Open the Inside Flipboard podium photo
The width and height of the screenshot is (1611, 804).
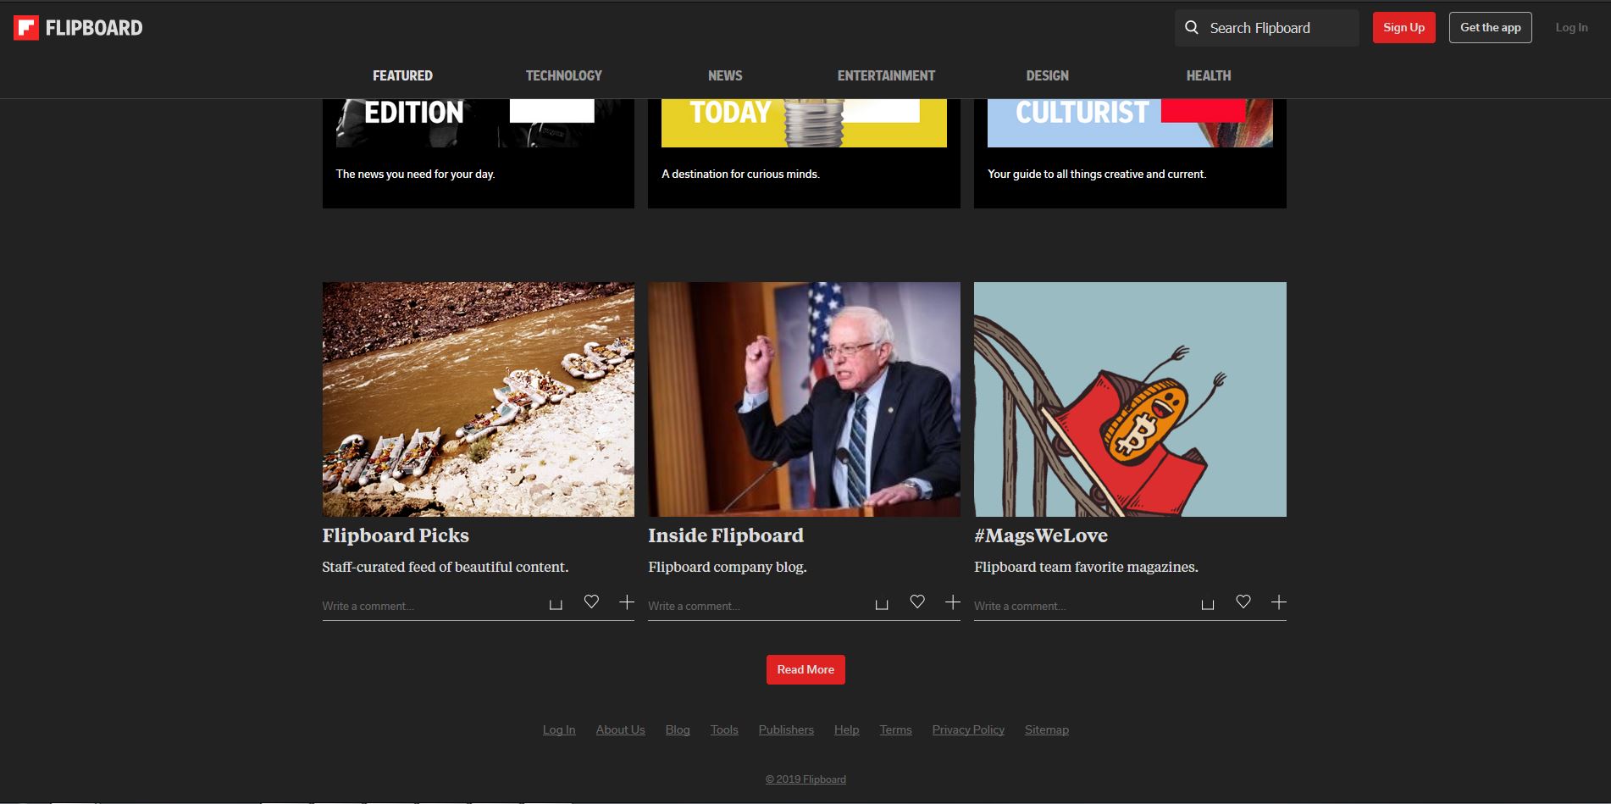(804, 399)
